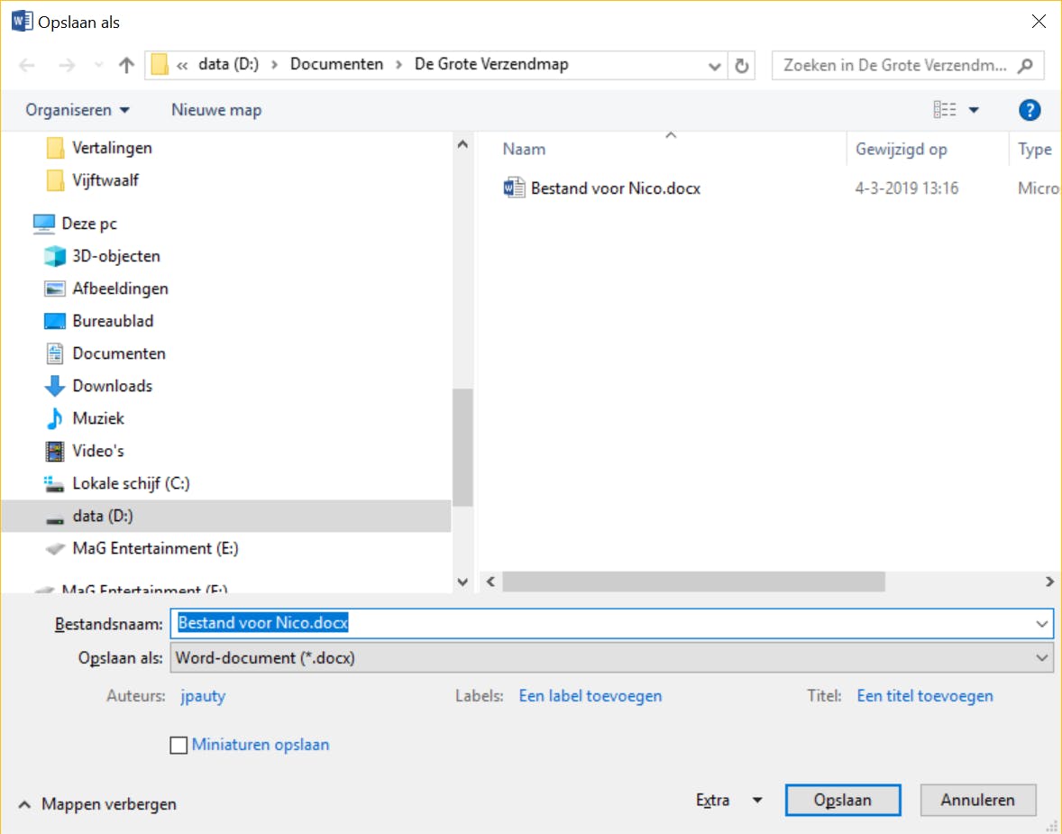Click Een label toevoegen
Viewport: 1062px width, 834px height.
tap(590, 696)
